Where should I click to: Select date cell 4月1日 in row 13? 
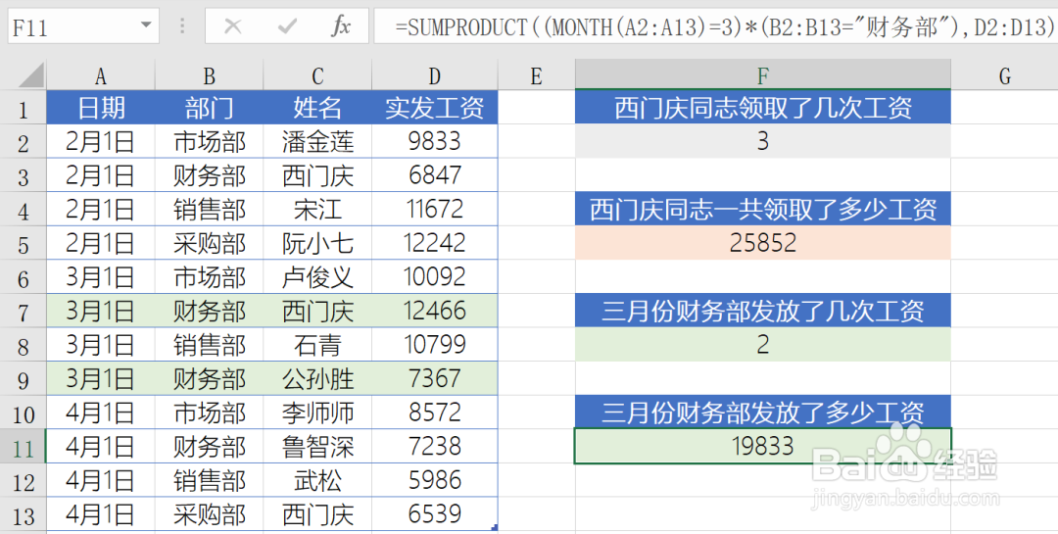point(101,515)
